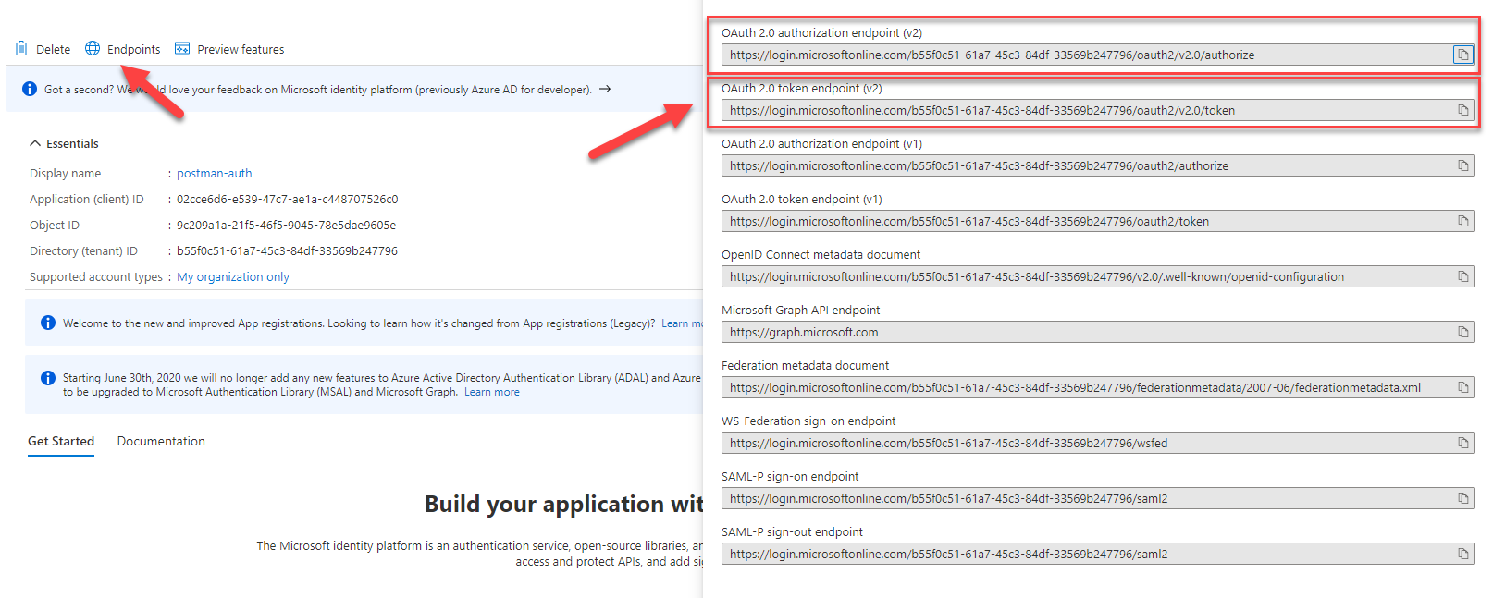Copy OAuth 2.0 authorization endpoint (v1) URL

pos(1463,165)
